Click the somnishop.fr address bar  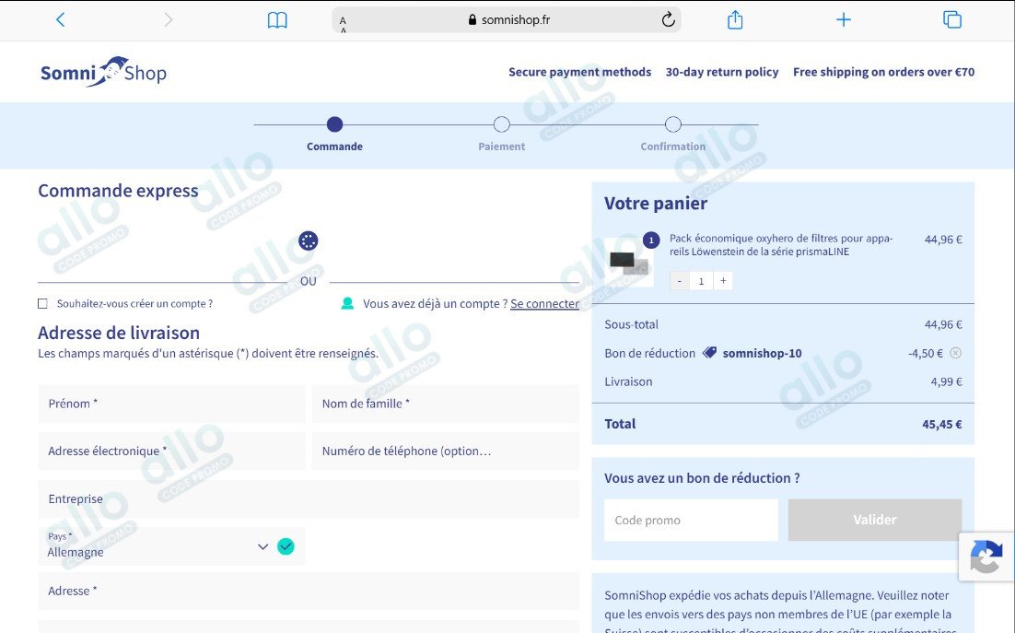(x=507, y=20)
